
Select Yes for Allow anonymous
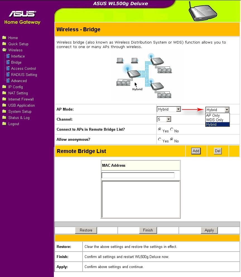coord(160,139)
